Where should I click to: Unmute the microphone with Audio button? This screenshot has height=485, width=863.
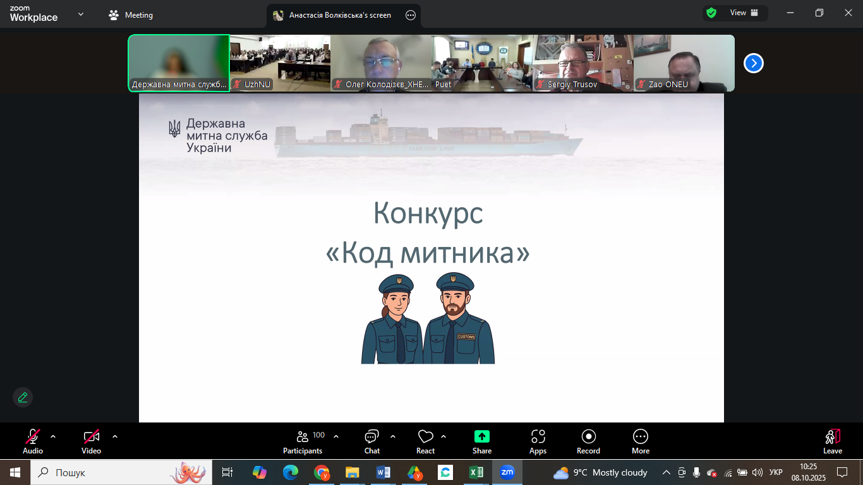(x=33, y=441)
